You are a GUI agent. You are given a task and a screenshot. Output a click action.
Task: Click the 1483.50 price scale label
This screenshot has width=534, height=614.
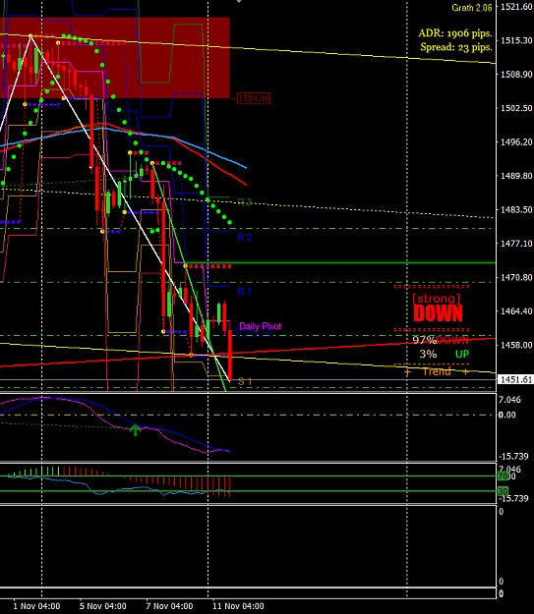516,209
